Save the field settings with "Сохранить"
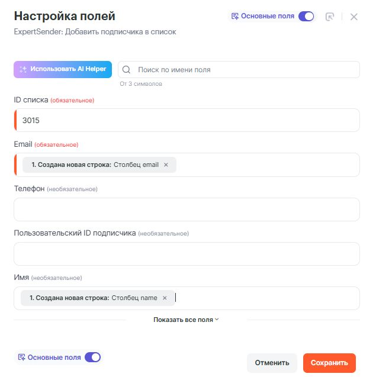 click(329, 363)
